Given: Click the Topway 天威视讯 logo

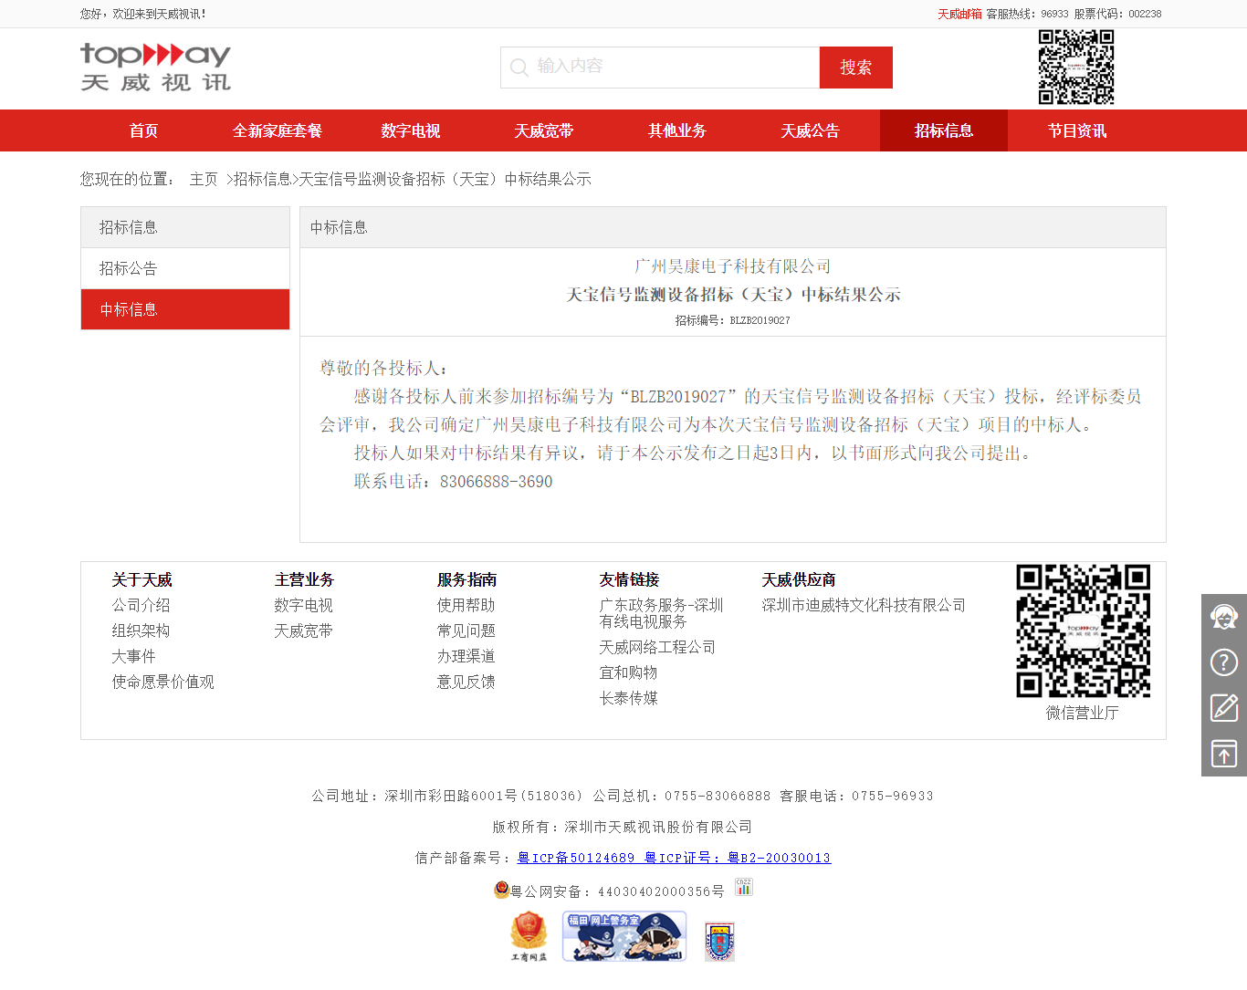Looking at the screenshot, I should [x=155, y=68].
